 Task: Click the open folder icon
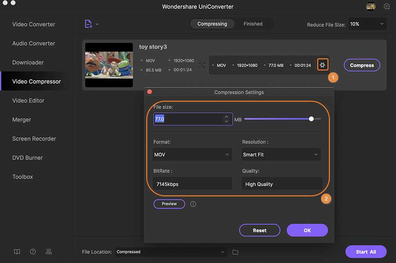click(235, 252)
